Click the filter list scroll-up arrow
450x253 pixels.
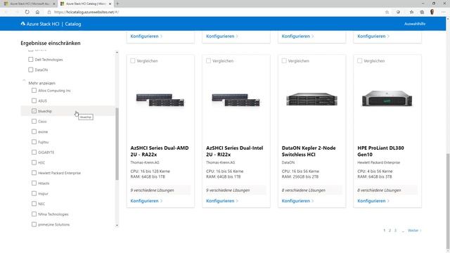117,53
